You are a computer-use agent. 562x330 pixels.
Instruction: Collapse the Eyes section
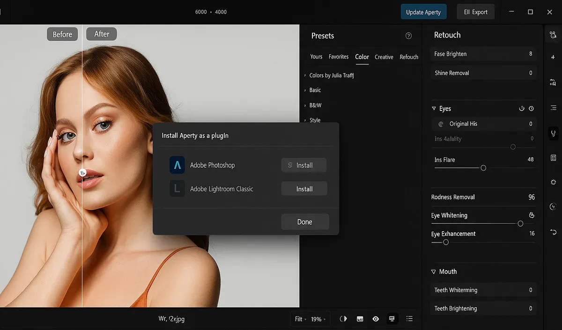tap(434, 109)
